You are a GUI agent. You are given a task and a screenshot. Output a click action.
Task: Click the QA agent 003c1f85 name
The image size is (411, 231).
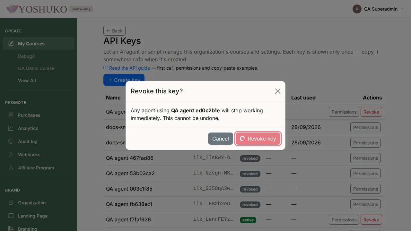(129, 189)
